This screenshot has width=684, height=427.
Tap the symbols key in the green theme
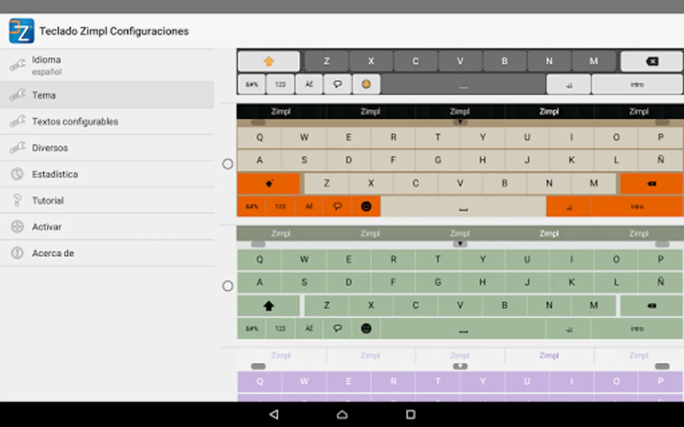[x=252, y=328]
